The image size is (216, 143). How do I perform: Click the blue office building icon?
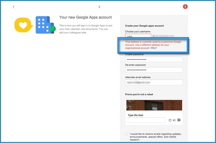46,25
